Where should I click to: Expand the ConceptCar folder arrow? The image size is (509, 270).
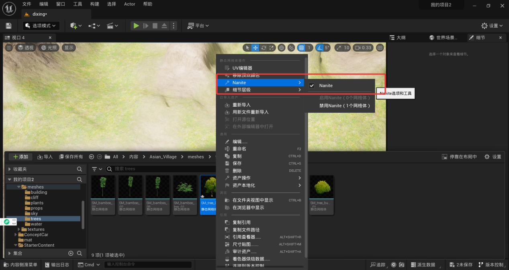[16, 235]
